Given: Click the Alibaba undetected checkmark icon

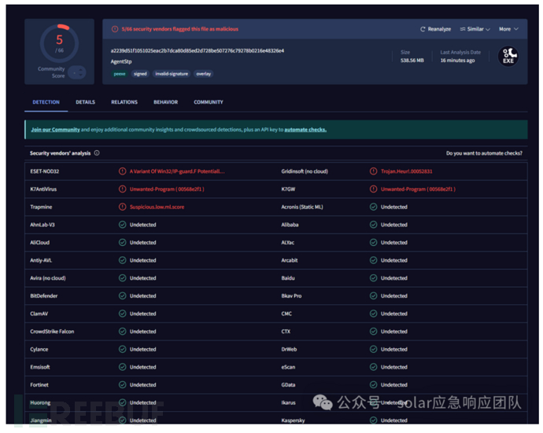Looking at the screenshot, I should point(373,225).
